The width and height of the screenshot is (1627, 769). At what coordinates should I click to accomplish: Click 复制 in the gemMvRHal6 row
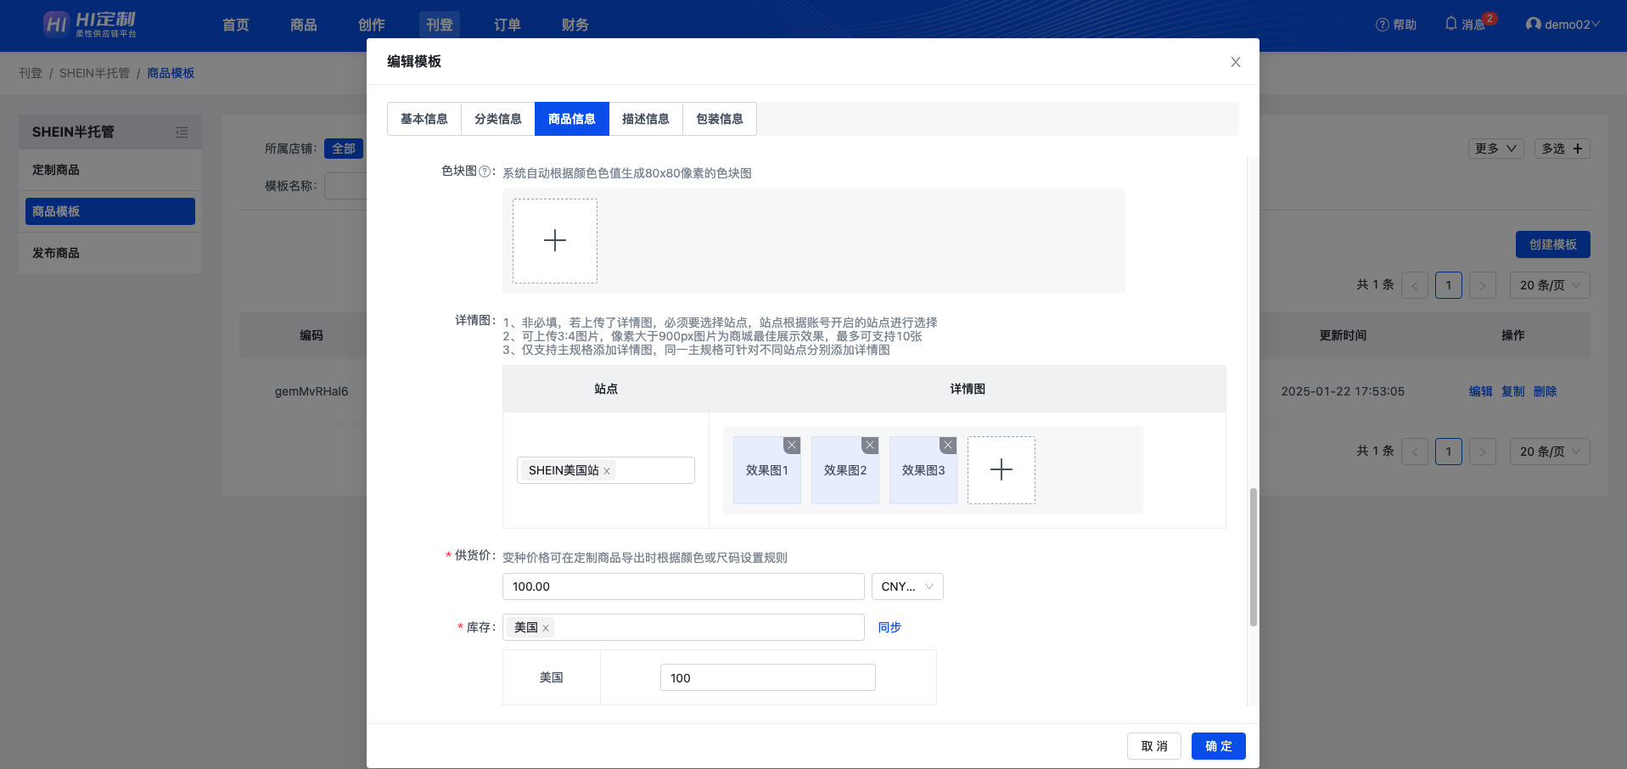click(1513, 391)
